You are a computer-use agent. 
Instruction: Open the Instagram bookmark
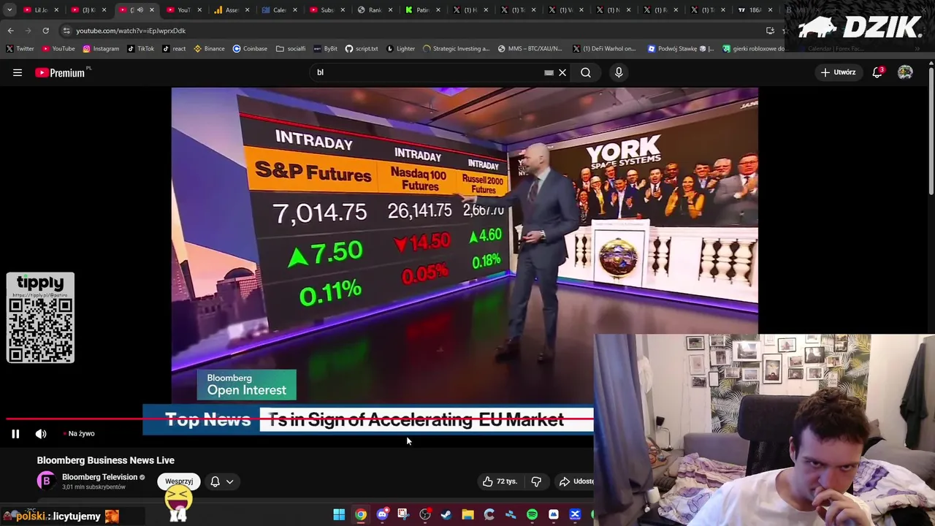(101, 49)
